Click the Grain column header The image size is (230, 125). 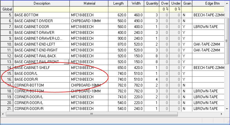pos(187,3)
